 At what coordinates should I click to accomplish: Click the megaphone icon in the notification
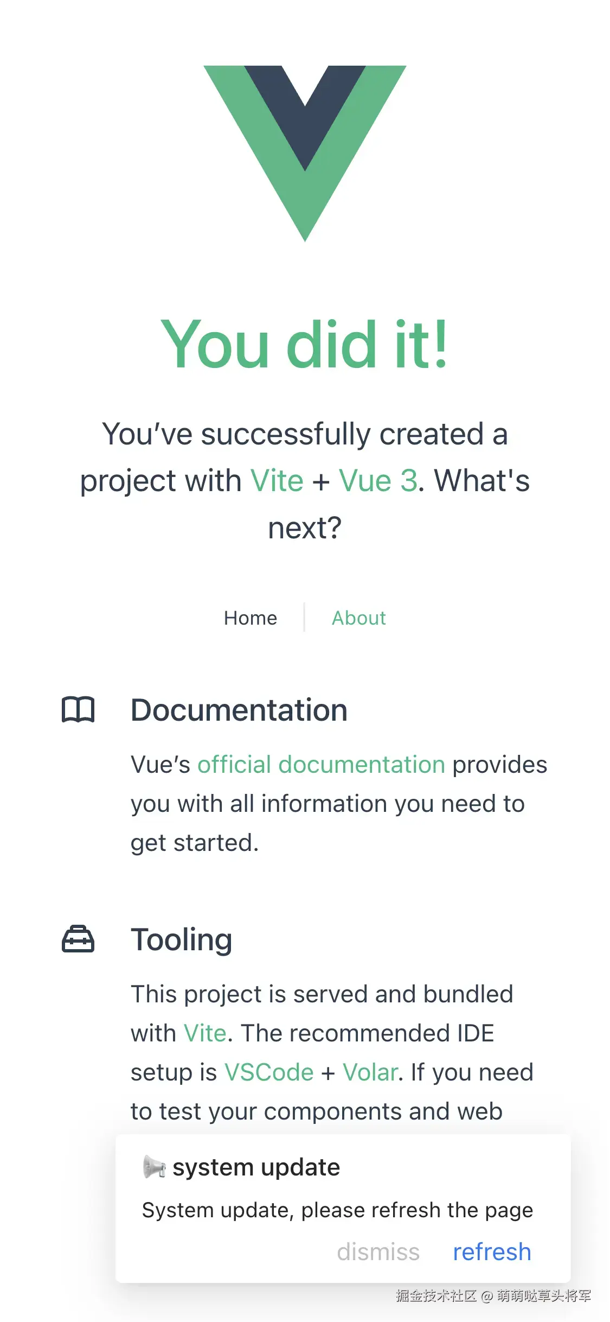(154, 1167)
